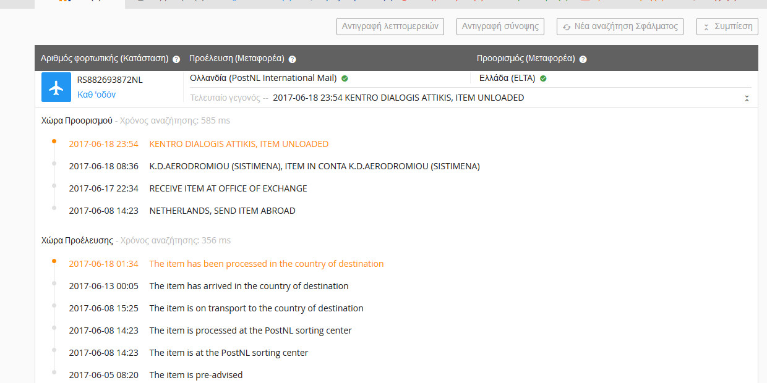Click timeline dot for 2017-06-17 22:34

tap(54, 186)
